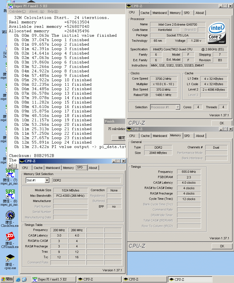Open the ClockGen.exe desktop shortcut
The image size is (234, 283).
tap(10, 219)
